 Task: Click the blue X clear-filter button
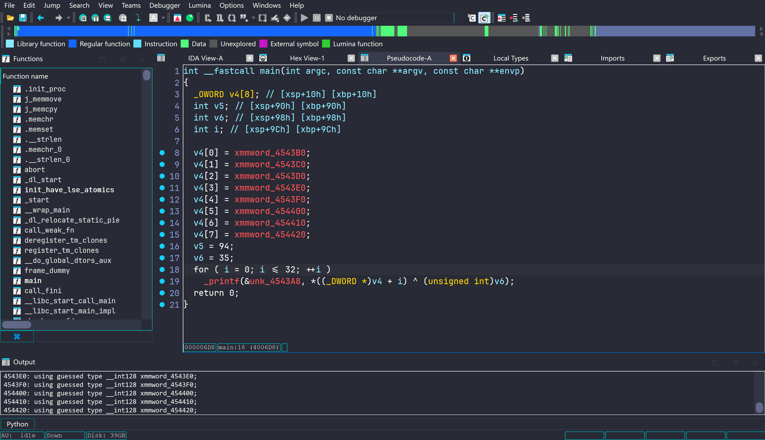pos(17,336)
